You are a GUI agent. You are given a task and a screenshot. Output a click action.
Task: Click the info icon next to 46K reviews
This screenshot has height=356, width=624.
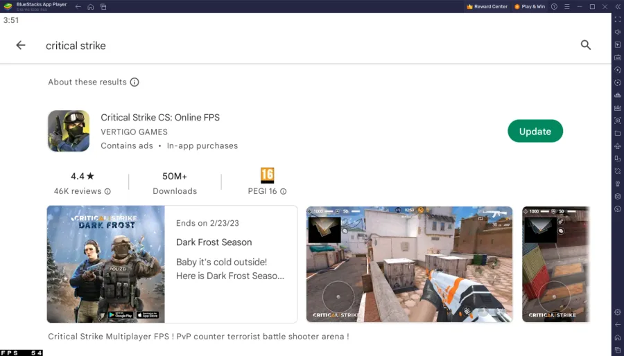(107, 192)
